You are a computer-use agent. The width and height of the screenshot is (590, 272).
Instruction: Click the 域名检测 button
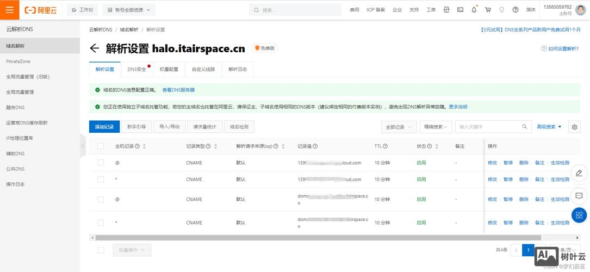[x=239, y=127]
